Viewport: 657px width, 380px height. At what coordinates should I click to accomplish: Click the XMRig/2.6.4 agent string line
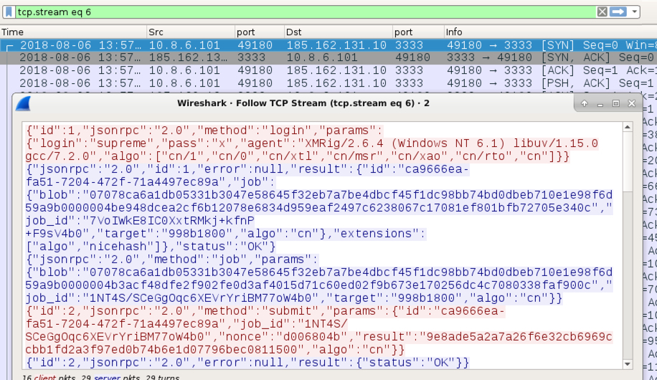(311, 143)
